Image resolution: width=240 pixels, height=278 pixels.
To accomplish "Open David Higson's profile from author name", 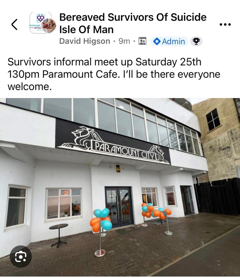I will point(85,41).
